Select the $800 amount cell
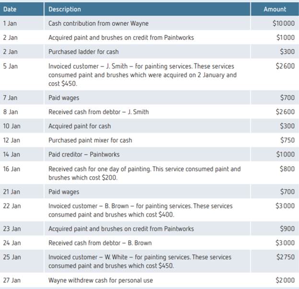This screenshot has width=299, height=289. [288, 169]
